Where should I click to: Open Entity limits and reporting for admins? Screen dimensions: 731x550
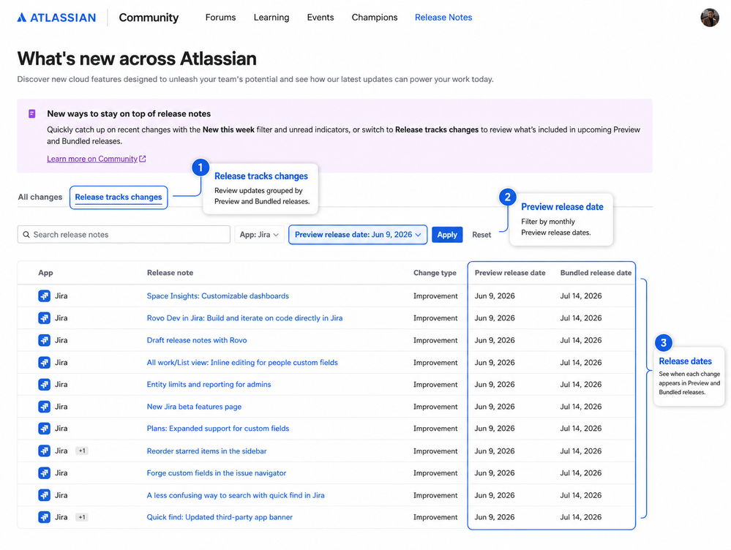(x=209, y=385)
